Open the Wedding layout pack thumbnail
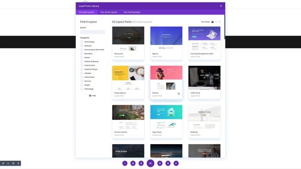This screenshot has height=169, width=301. 204,117
